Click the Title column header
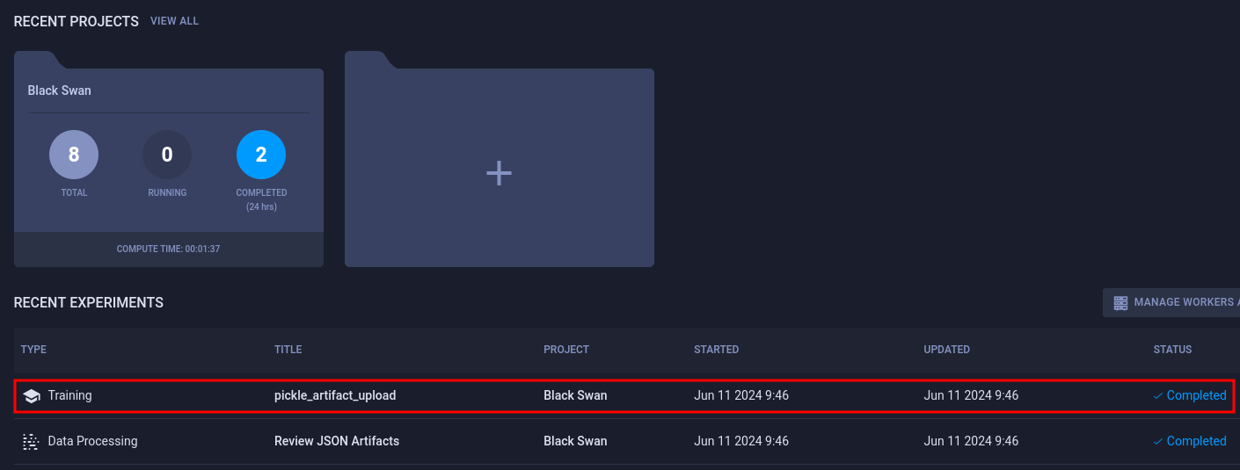Viewport: 1240px width, 470px height. click(x=288, y=350)
